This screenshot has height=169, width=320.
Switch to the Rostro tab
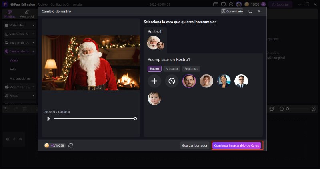tap(154, 68)
